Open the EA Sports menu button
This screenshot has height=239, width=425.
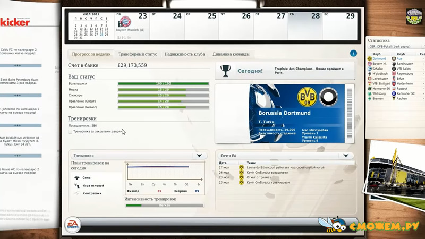73,225
